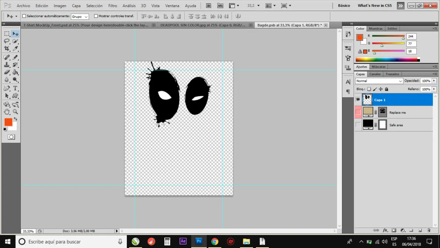Switch to the Canales tab

coord(375,74)
